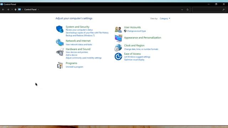Open Clock and Region globe-clock icon
The height and width of the screenshot is (128, 228).
(x=118, y=48)
